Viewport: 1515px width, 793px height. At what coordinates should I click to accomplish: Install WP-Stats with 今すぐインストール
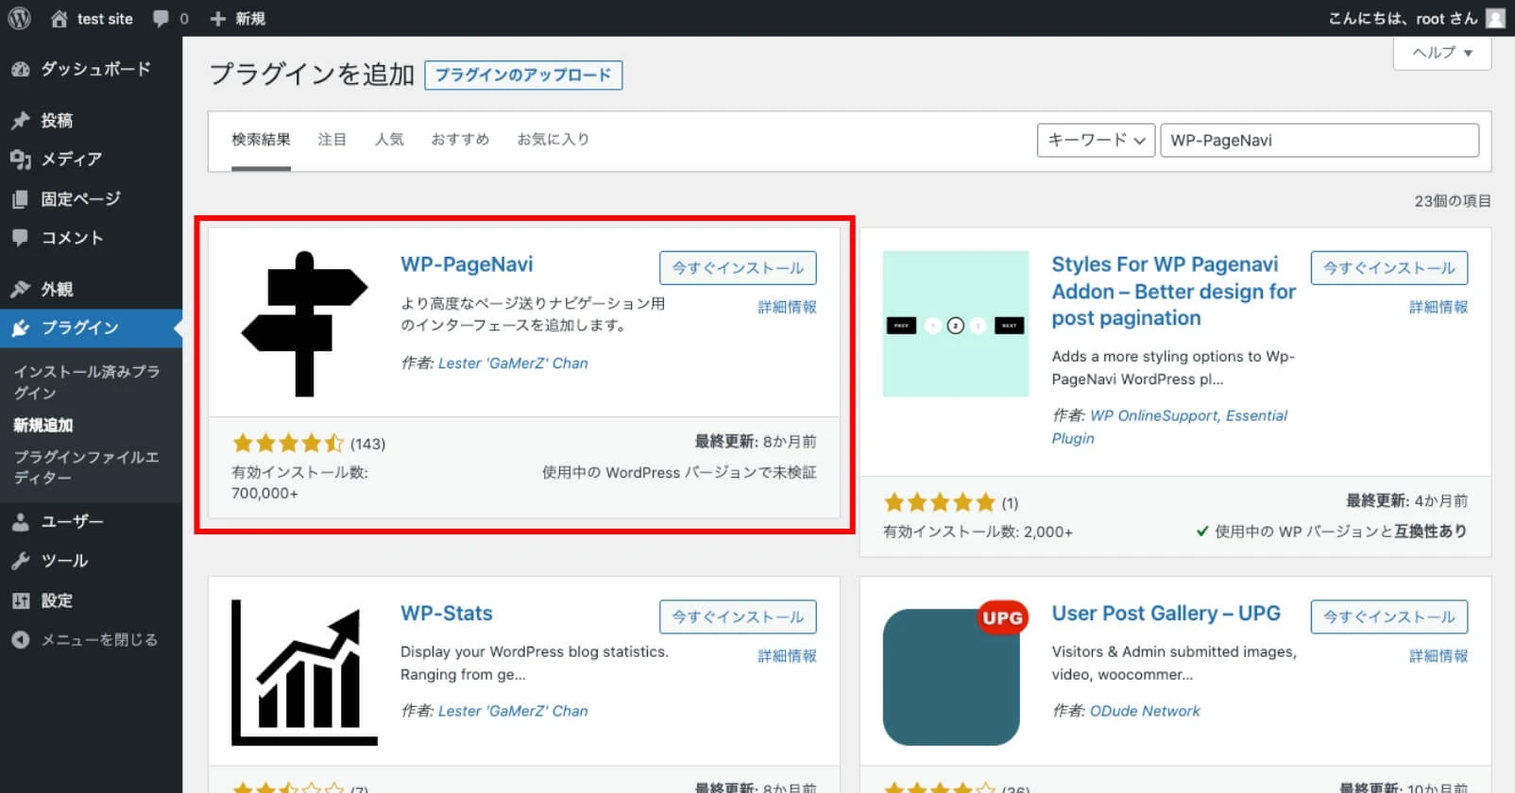coord(738,617)
